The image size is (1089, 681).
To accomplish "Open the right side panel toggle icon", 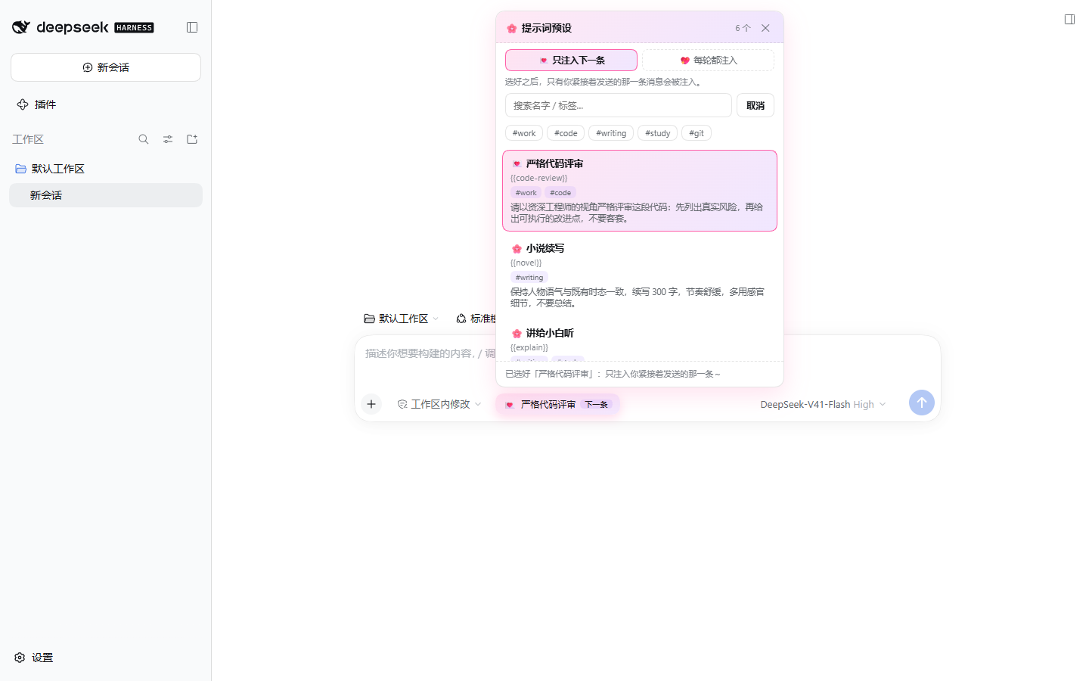I will point(1069,20).
